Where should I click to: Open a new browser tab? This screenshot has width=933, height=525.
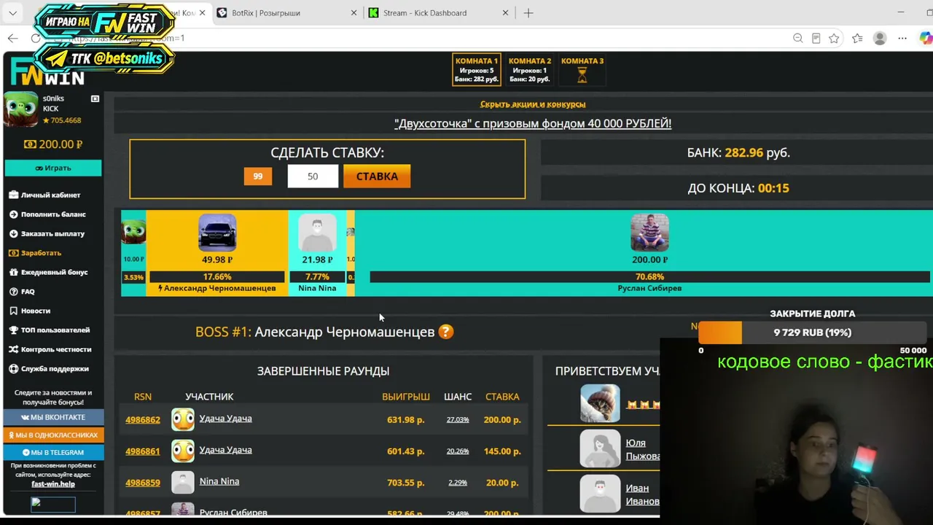coord(528,13)
